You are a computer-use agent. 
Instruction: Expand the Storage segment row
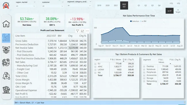(144, 78)
